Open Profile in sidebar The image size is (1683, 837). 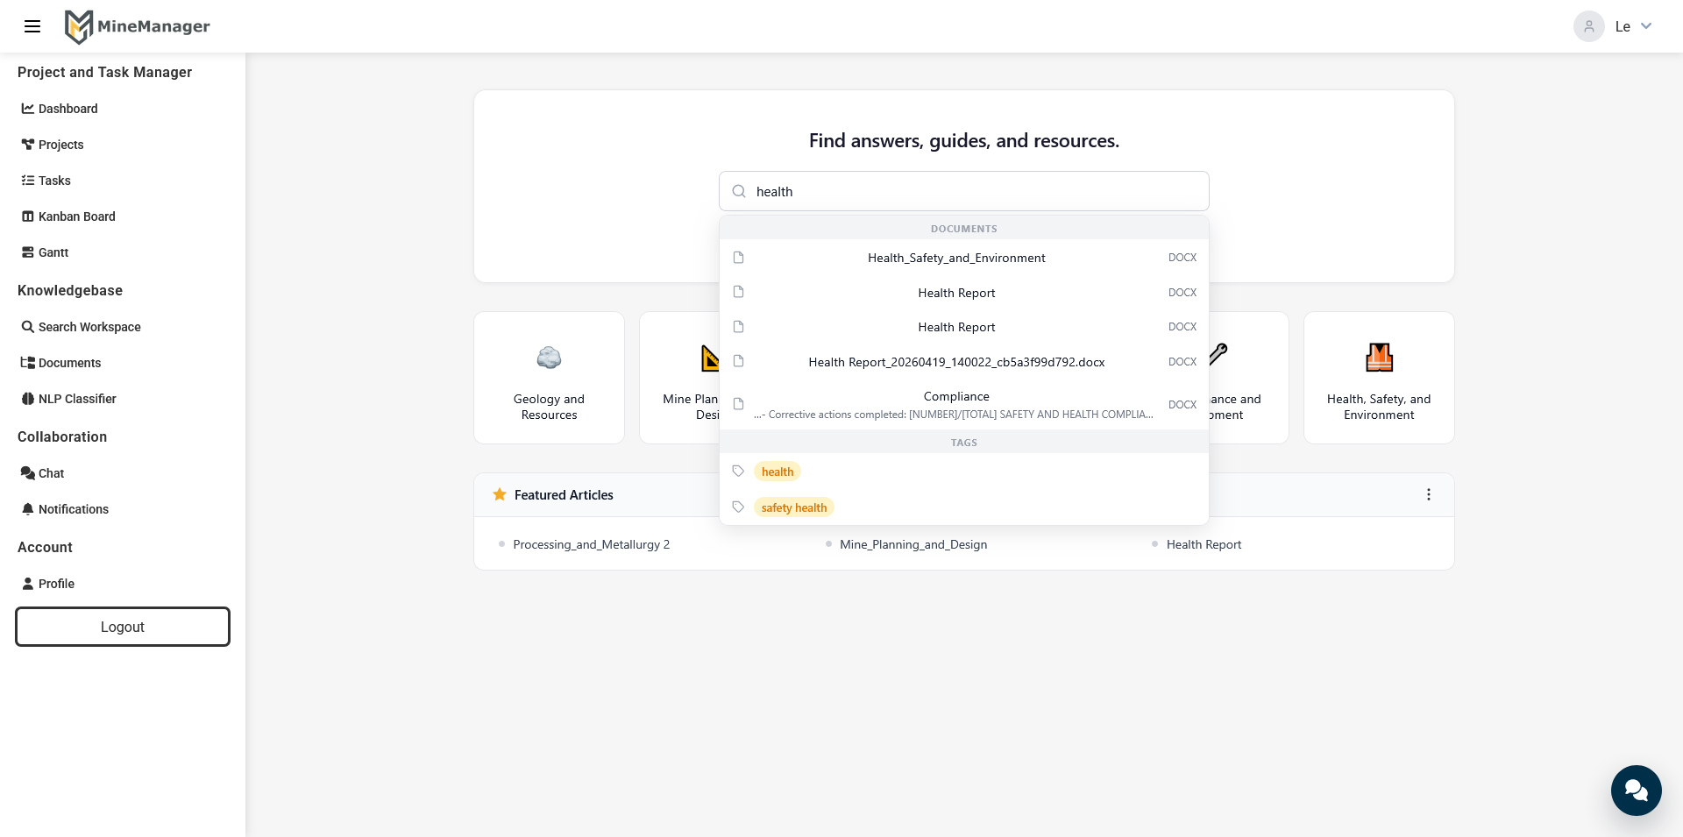(x=48, y=584)
